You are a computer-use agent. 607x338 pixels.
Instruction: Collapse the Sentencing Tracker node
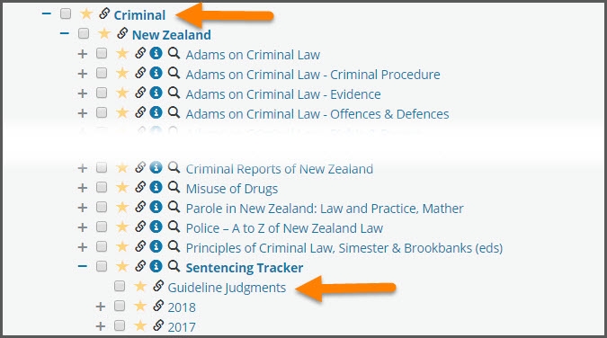click(x=82, y=266)
